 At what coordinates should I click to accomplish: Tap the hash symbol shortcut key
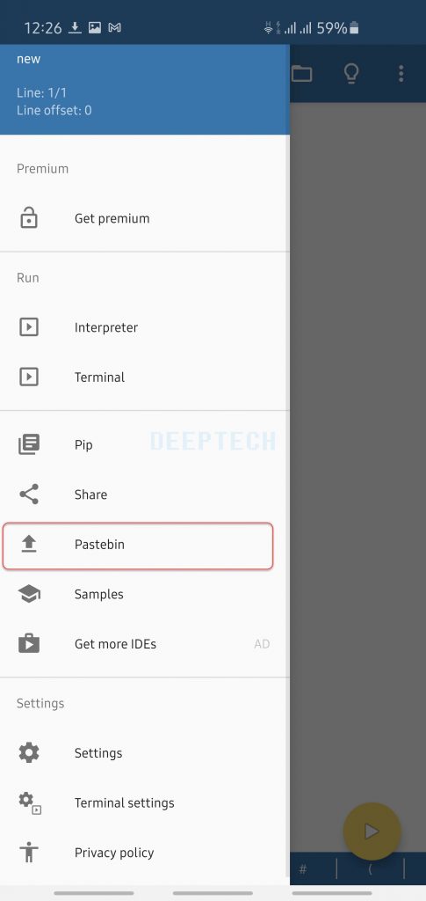click(x=303, y=870)
